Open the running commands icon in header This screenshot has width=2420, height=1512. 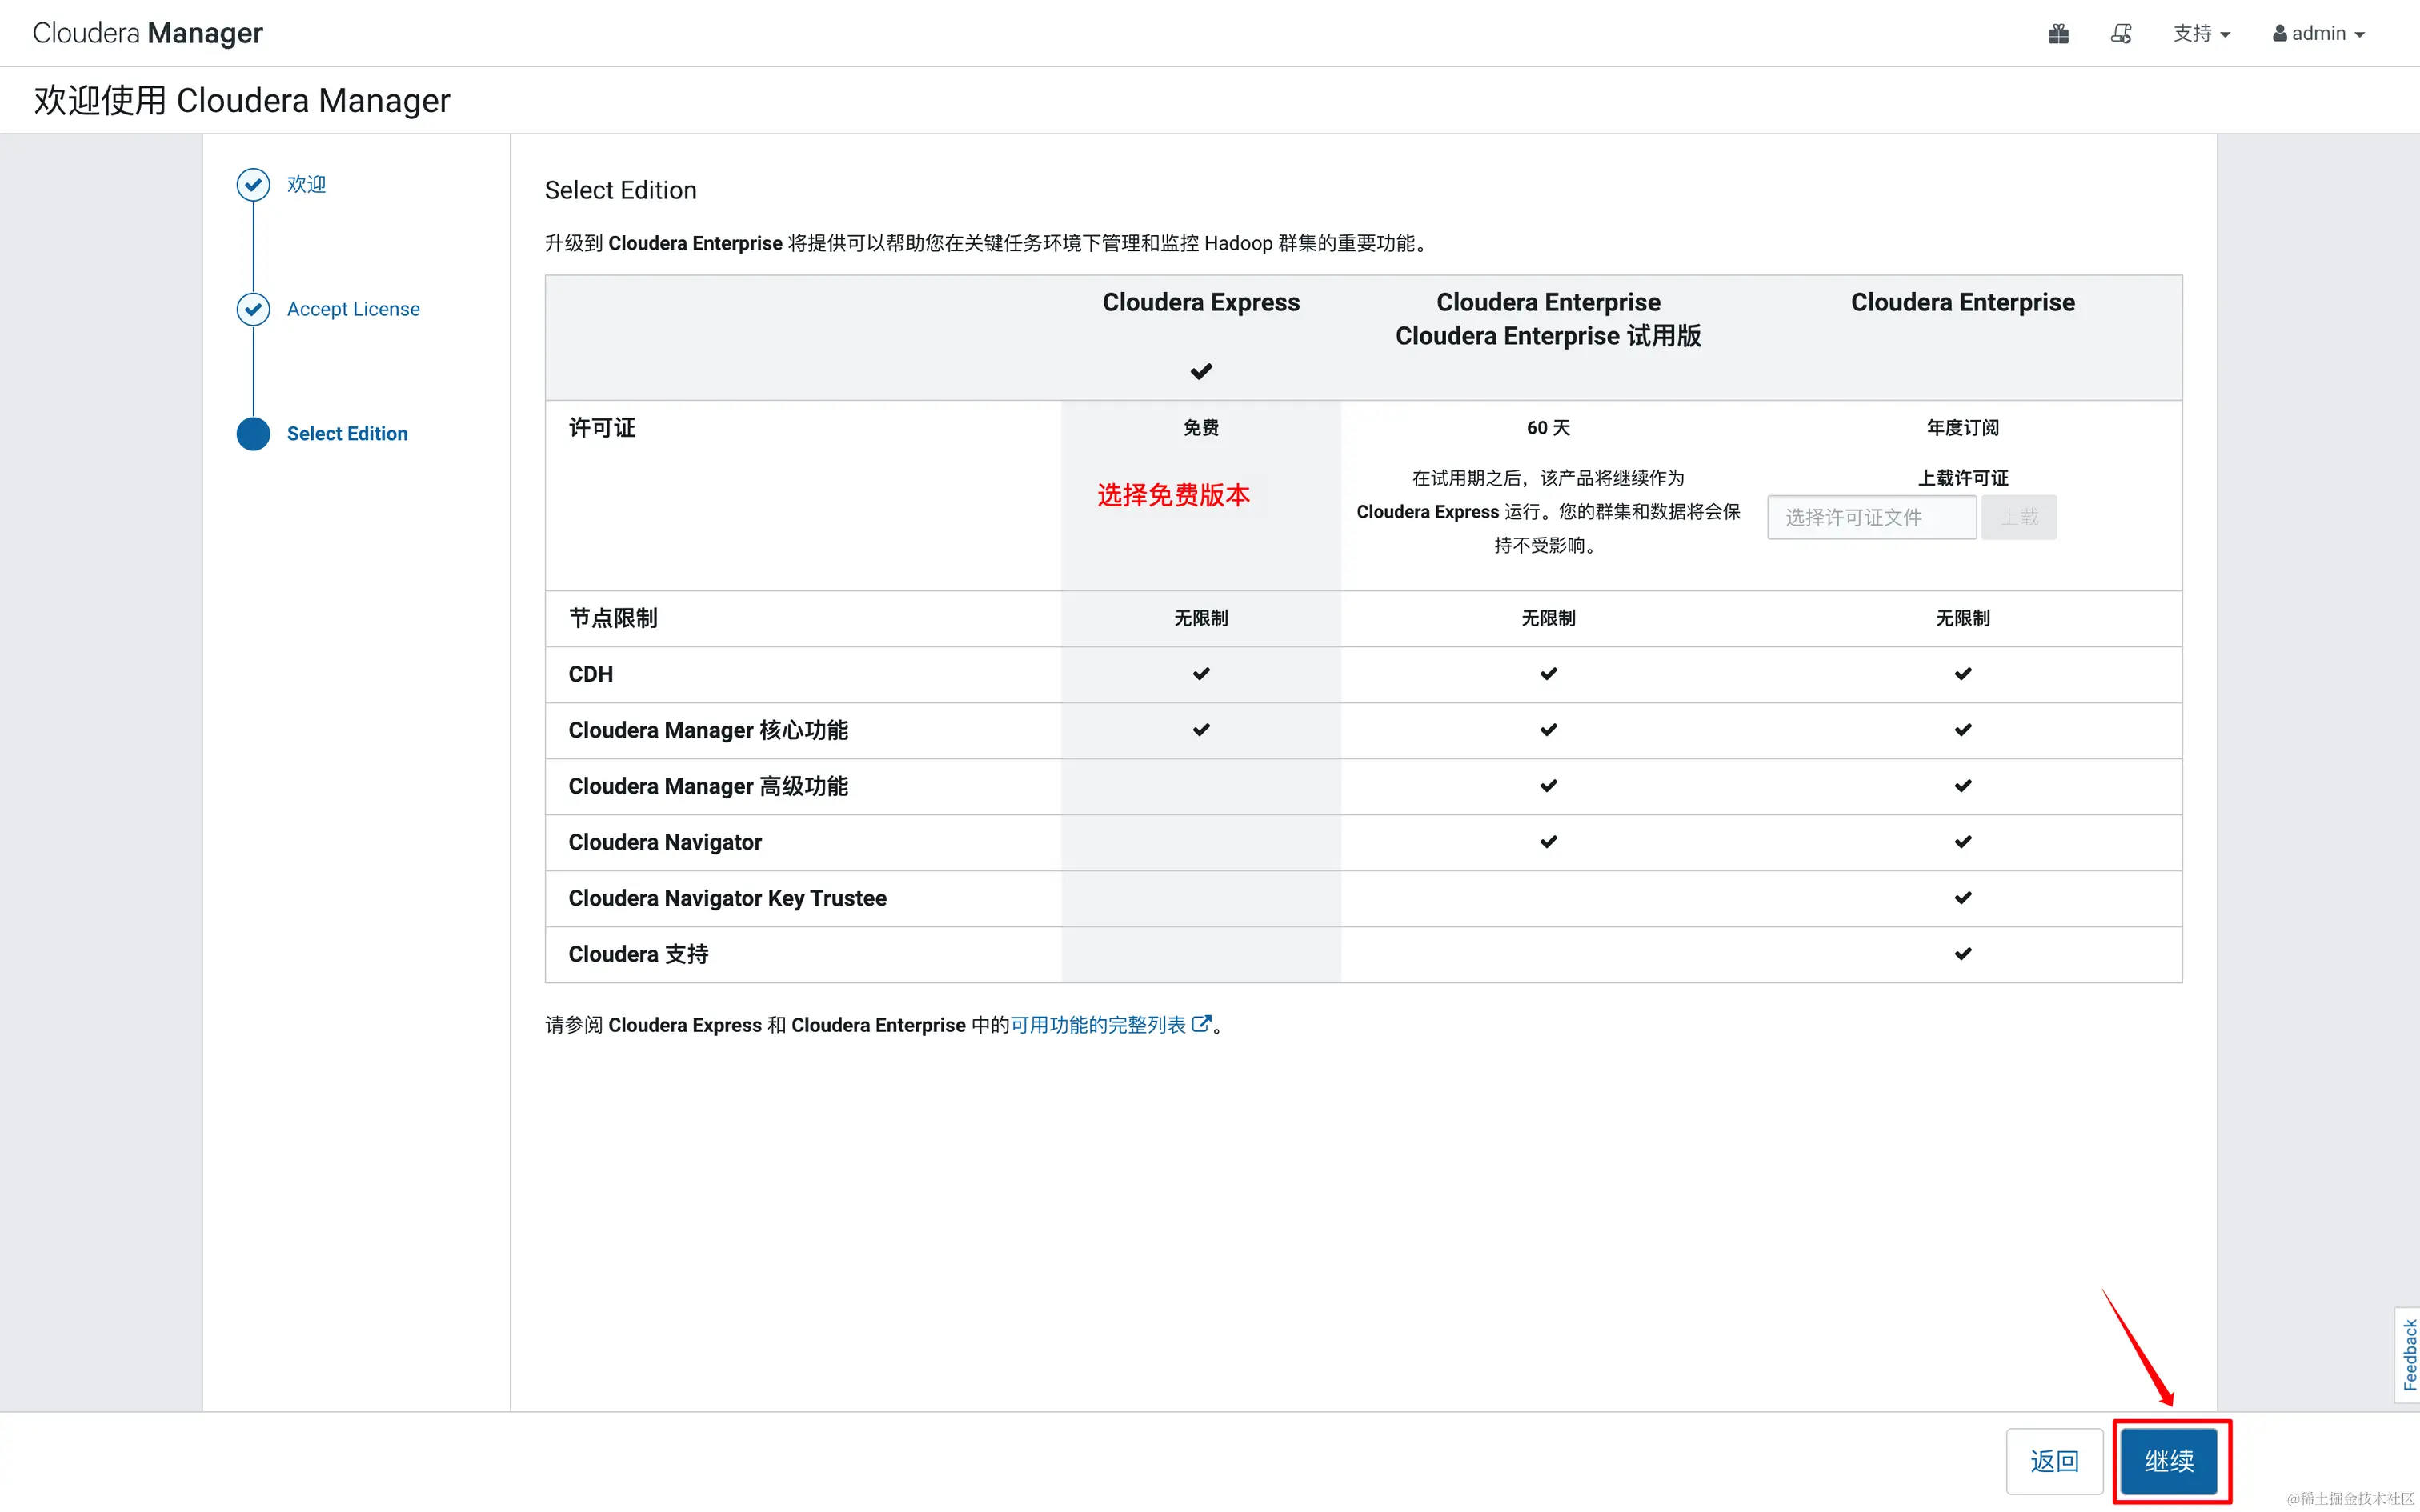tap(2121, 34)
